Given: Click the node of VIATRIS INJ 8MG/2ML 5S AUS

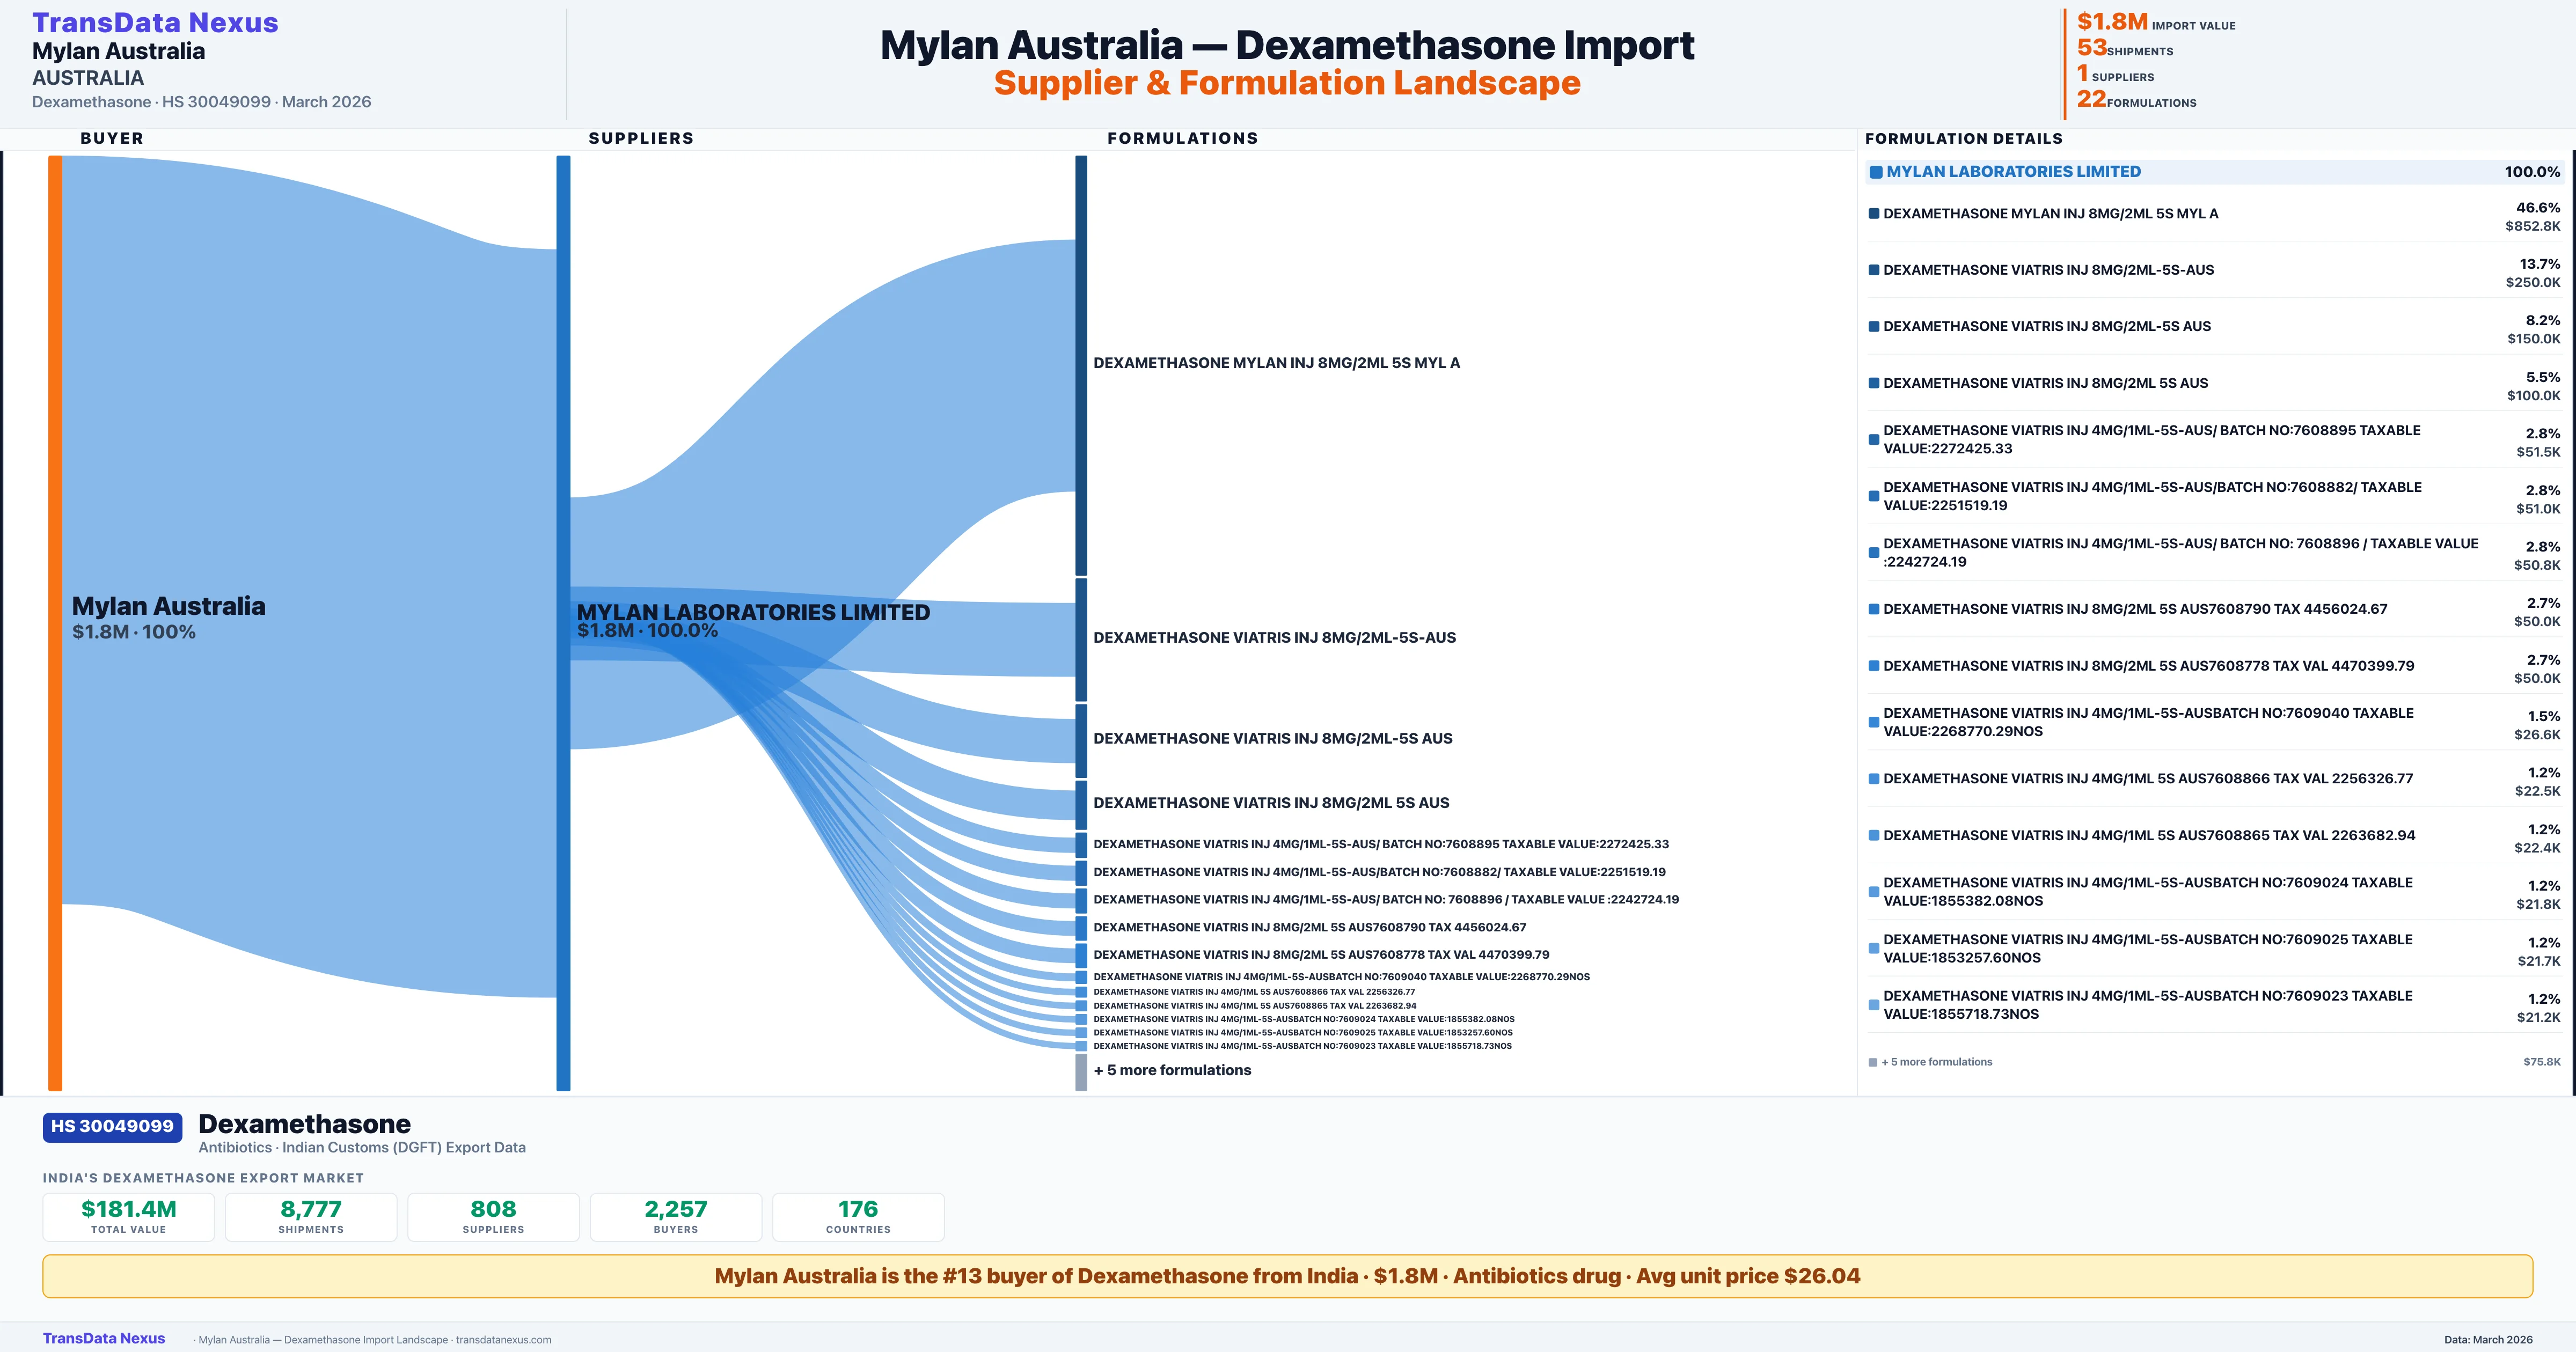Looking at the screenshot, I should (x=1081, y=804).
